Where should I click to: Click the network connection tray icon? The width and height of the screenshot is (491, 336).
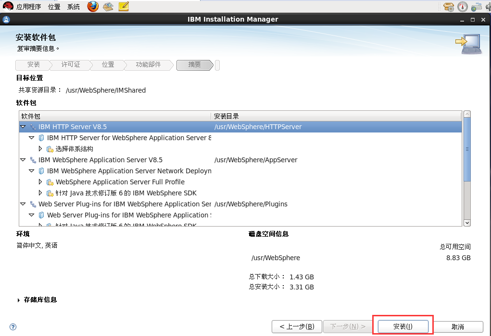(x=476, y=7)
